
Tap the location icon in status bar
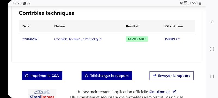[181, 3]
